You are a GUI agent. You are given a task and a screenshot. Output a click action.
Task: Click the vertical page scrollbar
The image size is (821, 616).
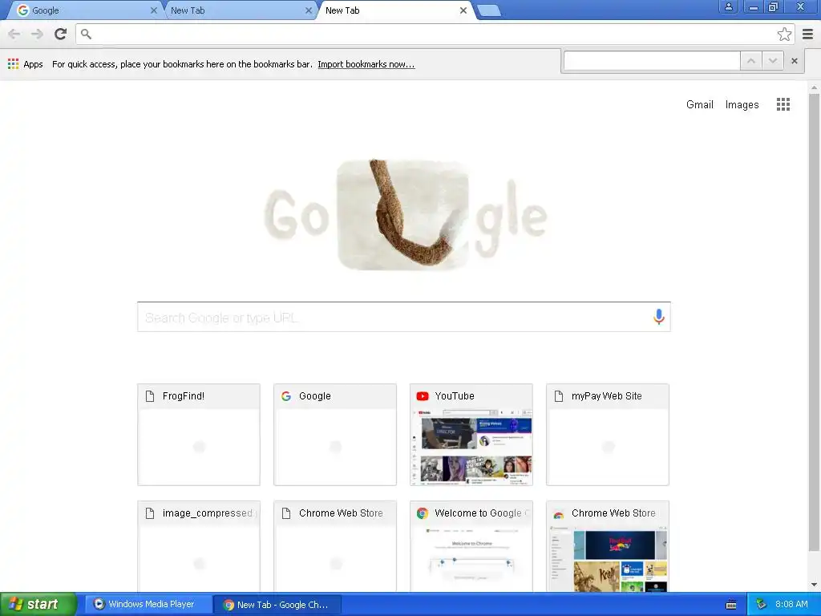pos(814,322)
